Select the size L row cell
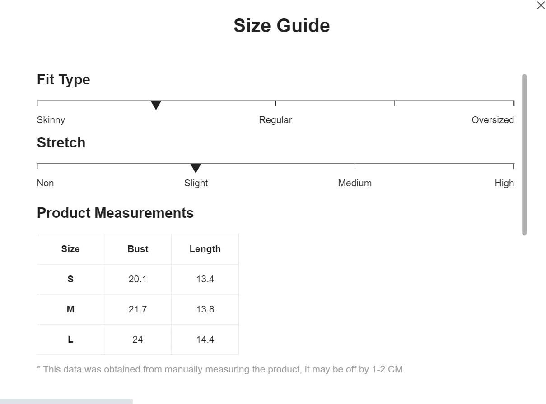 click(x=70, y=340)
